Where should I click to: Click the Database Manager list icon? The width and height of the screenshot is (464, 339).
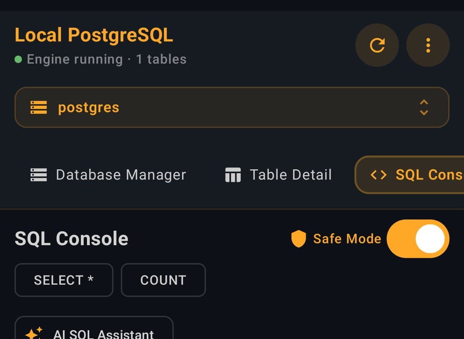pos(39,175)
